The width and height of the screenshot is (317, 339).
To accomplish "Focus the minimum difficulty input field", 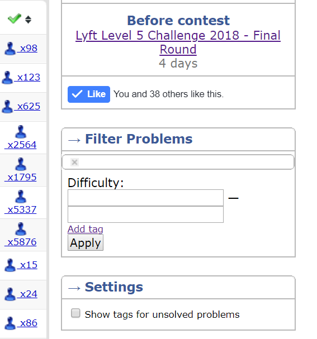I will pos(145,198).
